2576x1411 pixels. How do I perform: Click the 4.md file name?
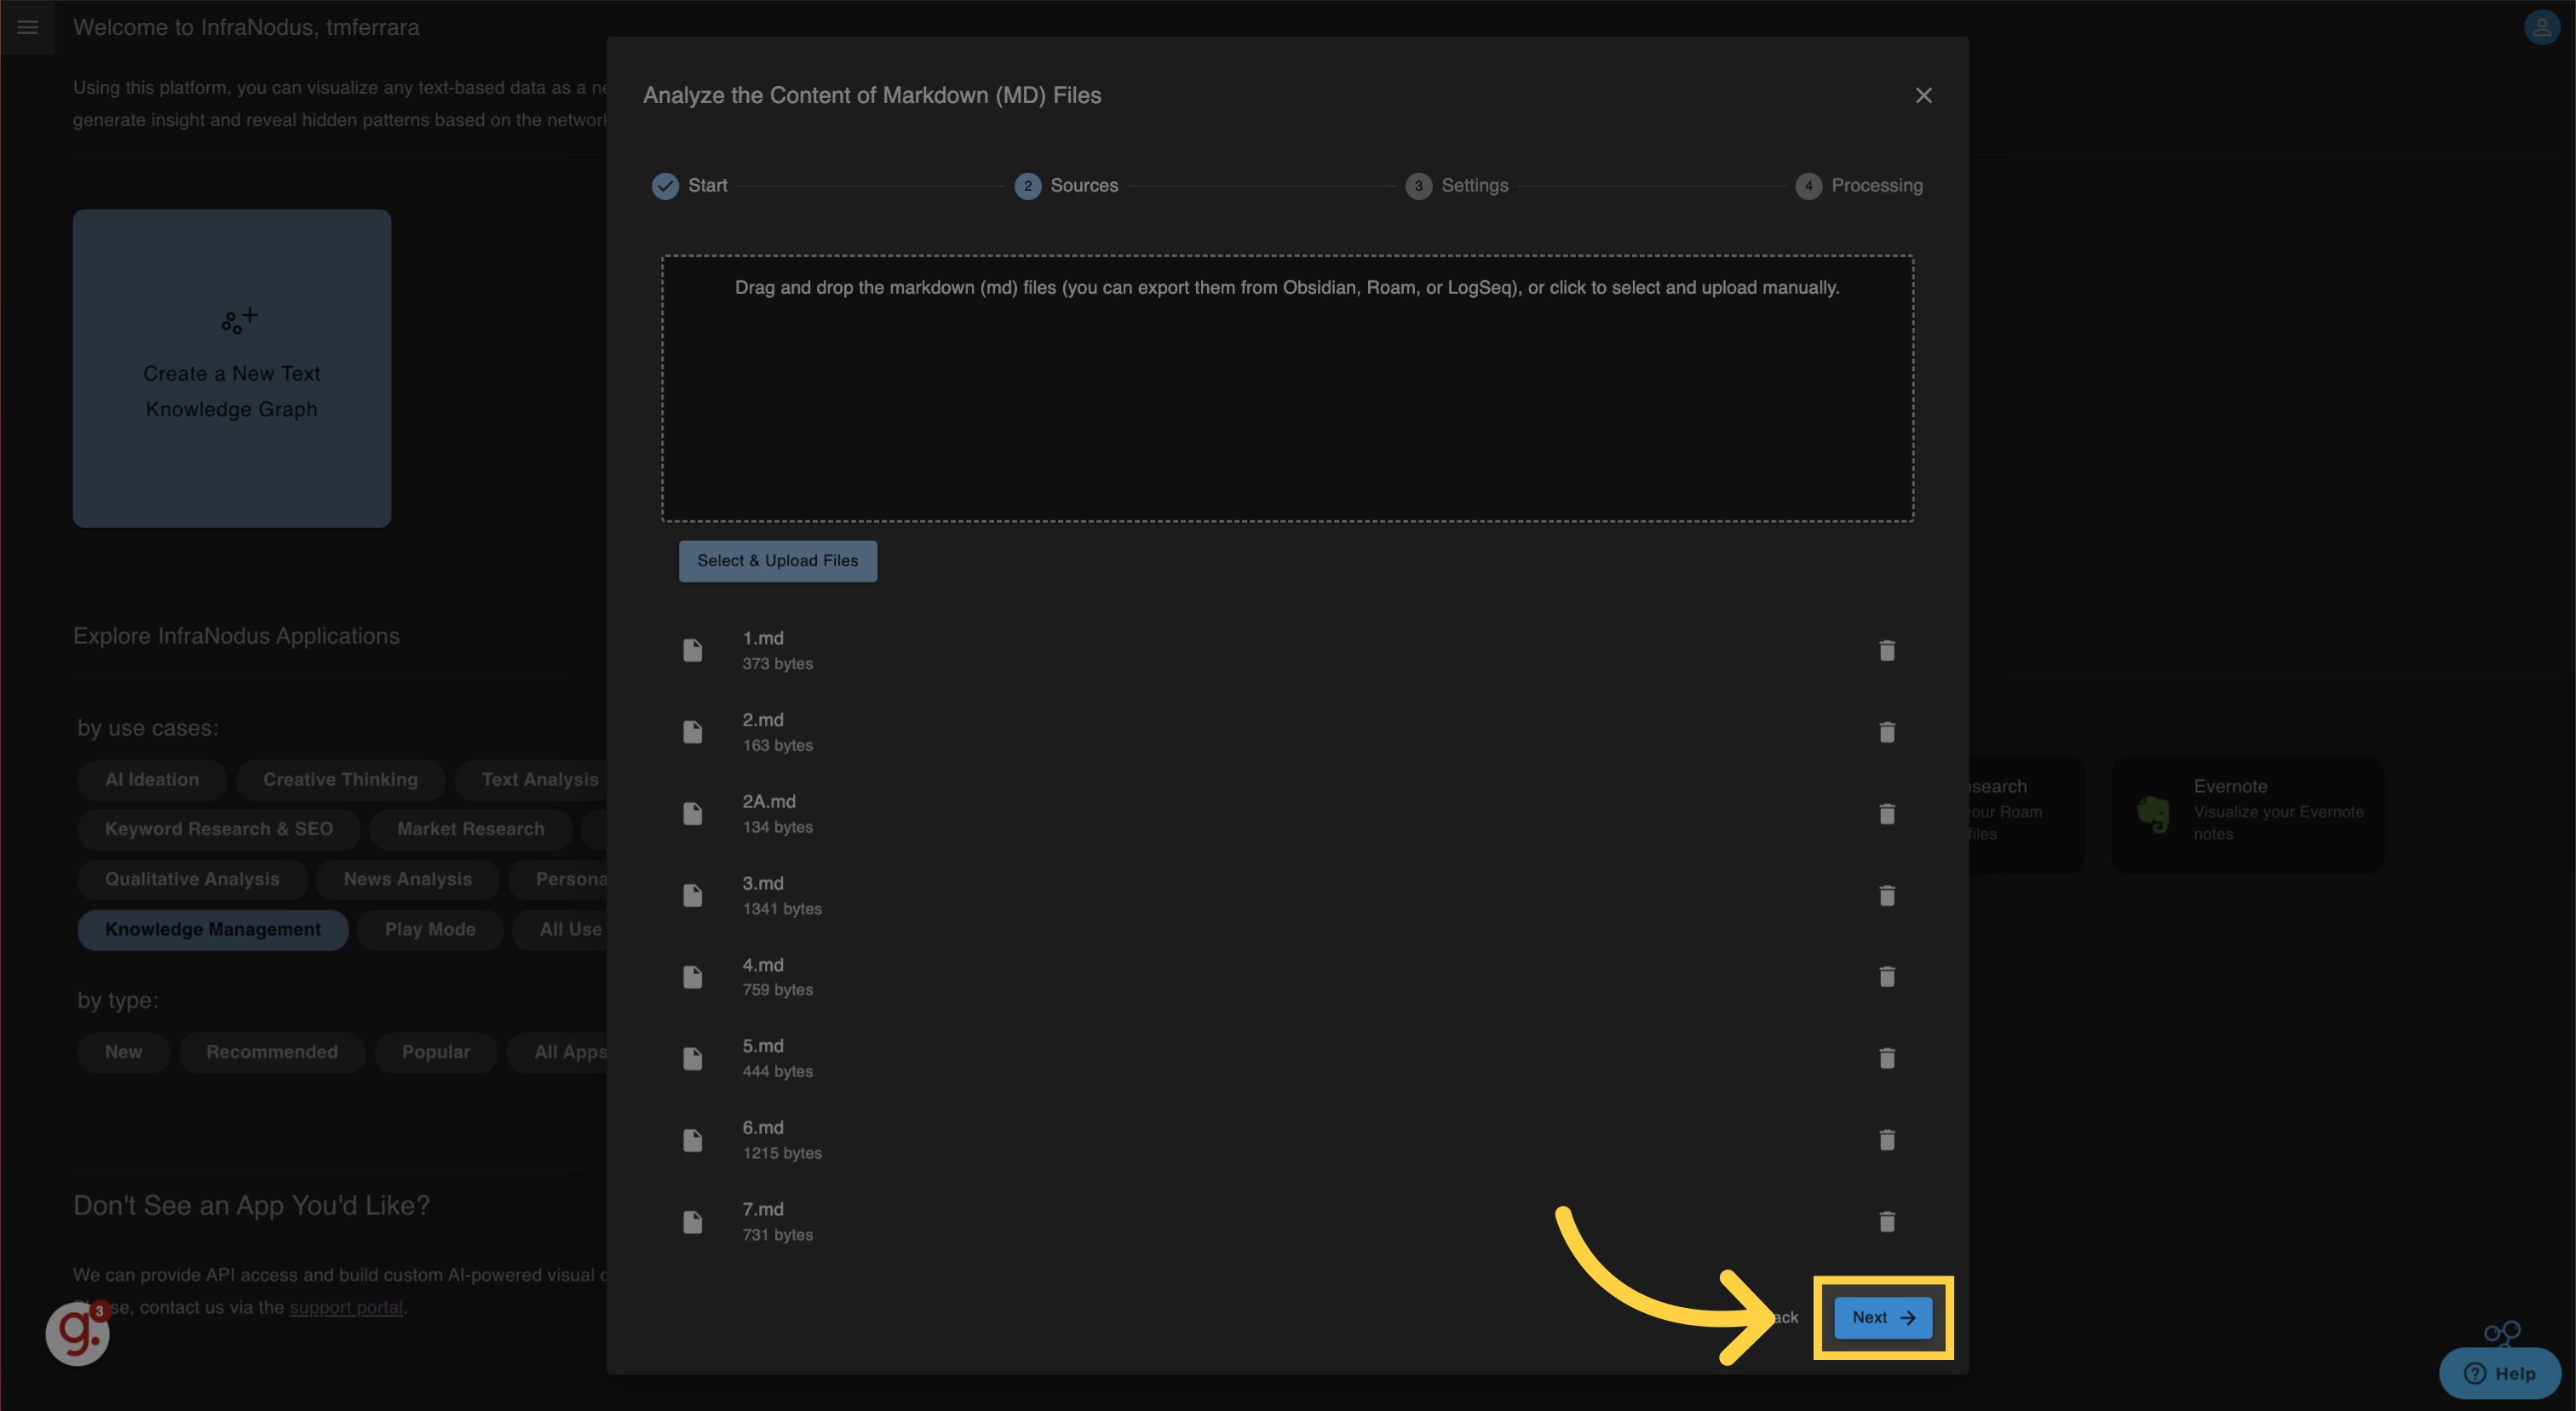pyautogui.click(x=762, y=966)
